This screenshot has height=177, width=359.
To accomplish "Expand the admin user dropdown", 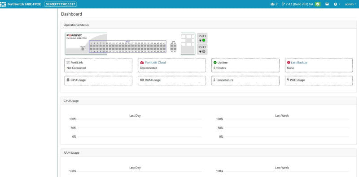I will coord(350,4).
